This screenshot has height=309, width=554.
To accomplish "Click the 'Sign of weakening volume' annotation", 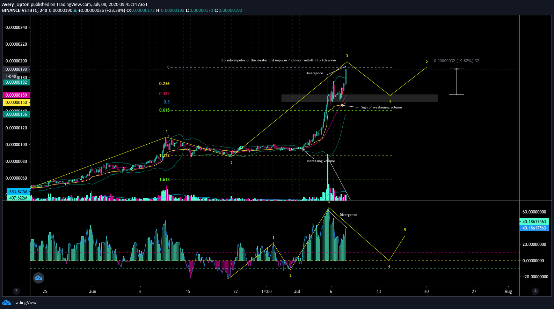I will pos(381,107).
